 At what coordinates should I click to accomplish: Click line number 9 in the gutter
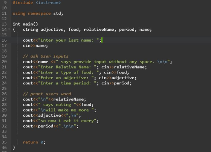pyautogui.click(x=5, y=3)
